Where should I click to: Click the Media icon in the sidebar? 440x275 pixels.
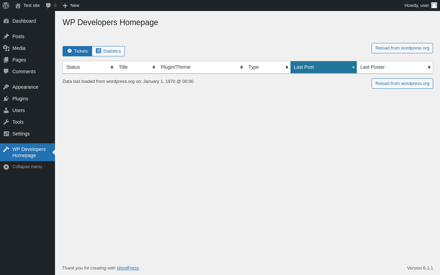6,48
